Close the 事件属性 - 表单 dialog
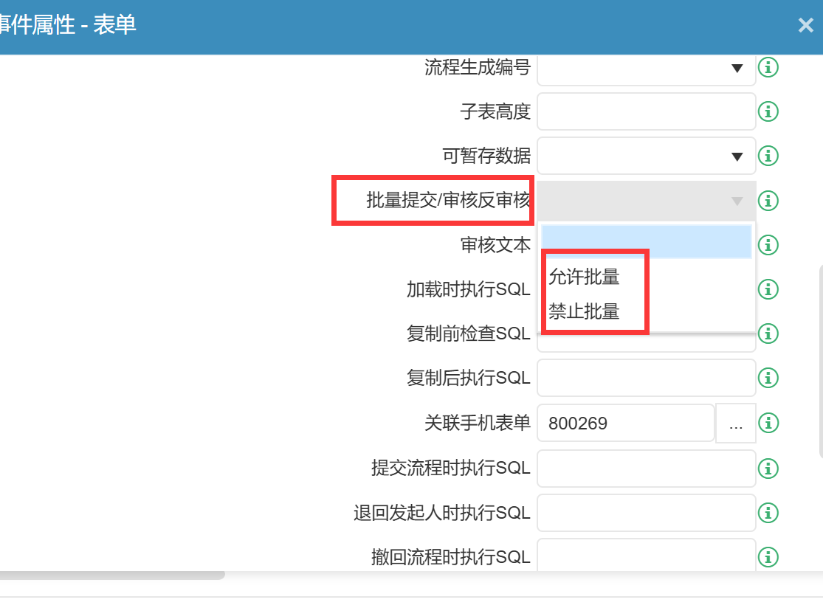 pos(805,26)
